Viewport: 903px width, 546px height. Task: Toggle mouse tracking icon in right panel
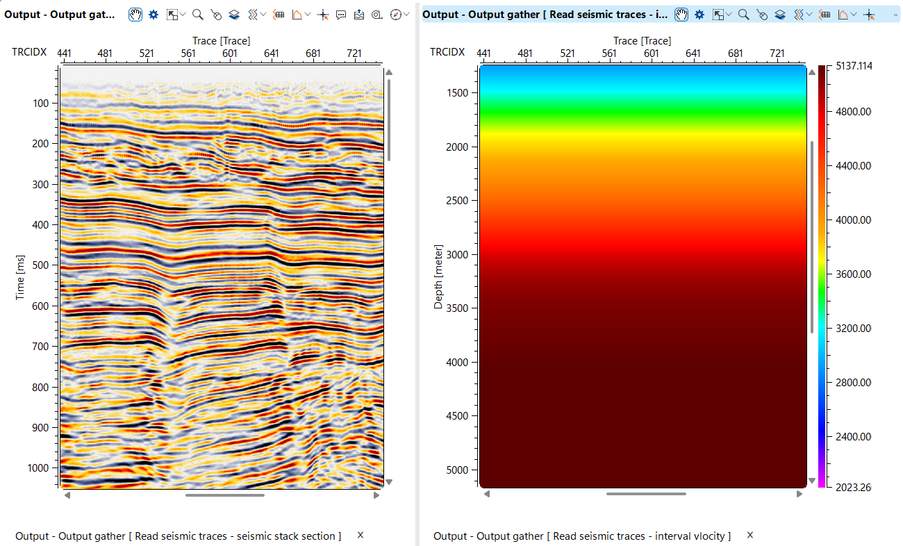coord(762,14)
